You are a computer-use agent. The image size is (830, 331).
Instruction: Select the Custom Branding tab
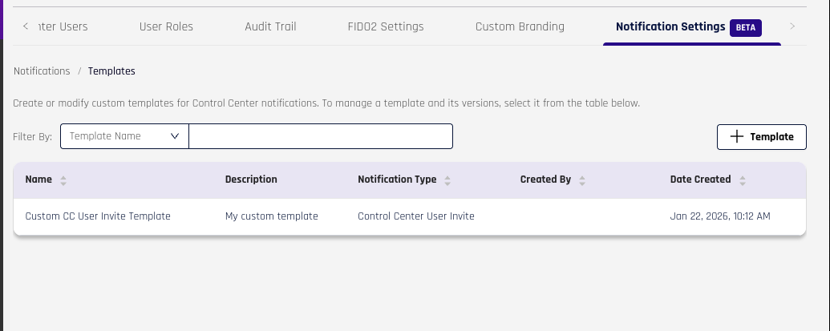click(x=520, y=26)
